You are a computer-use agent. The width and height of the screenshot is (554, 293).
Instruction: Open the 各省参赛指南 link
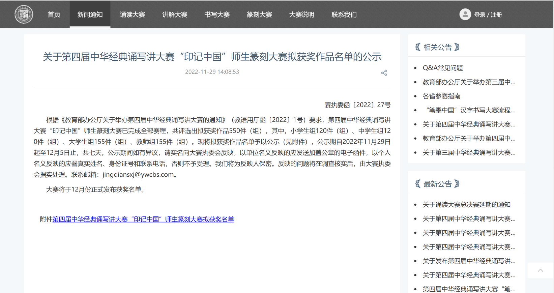point(442,96)
